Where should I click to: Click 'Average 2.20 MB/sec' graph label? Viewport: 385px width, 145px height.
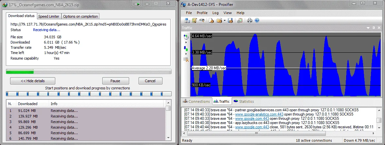(209, 68)
